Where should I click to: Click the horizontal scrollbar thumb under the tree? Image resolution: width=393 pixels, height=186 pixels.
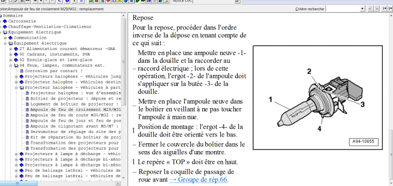coord(19,184)
